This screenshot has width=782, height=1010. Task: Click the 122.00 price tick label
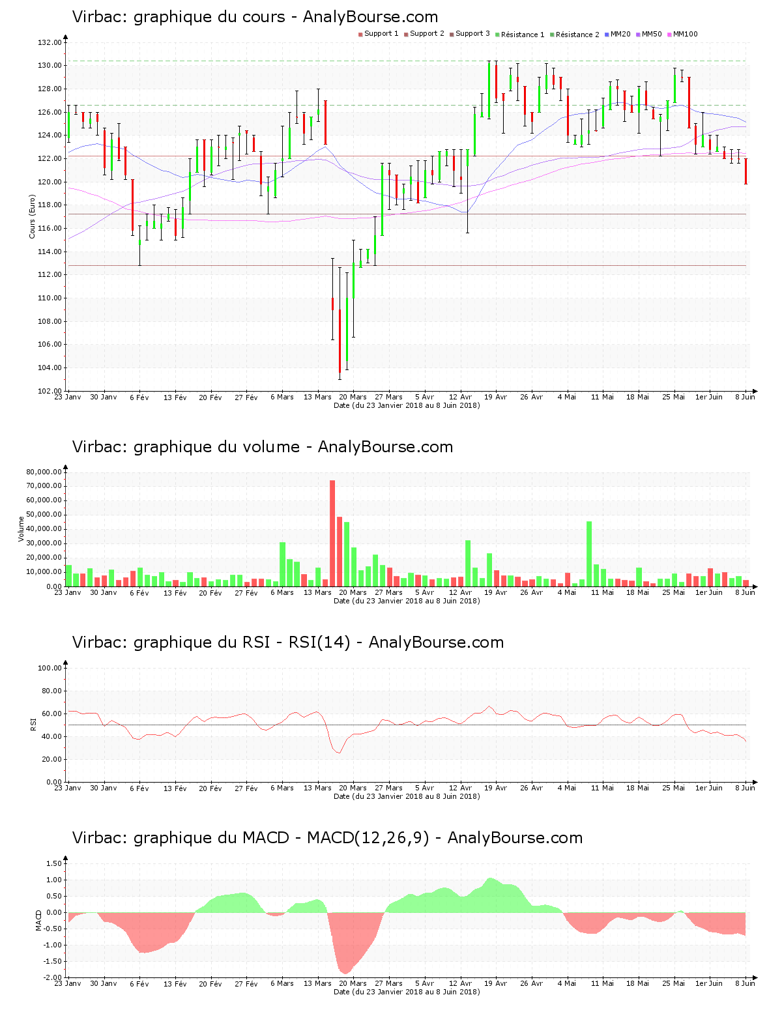click(50, 158)
